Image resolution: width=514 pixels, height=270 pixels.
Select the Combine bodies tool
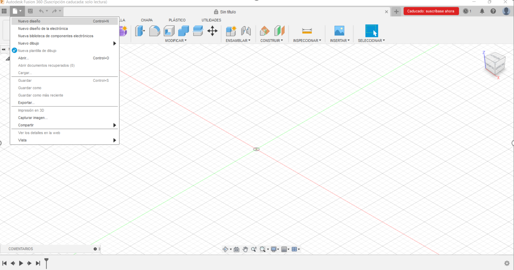(x=183, y=31)
